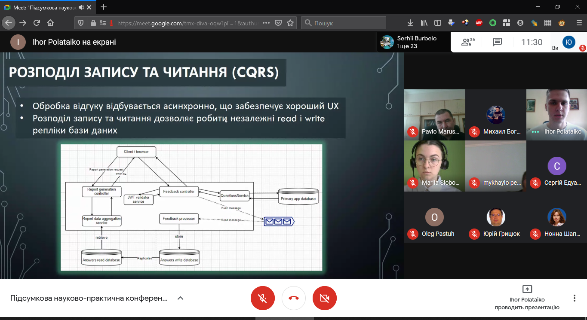Open the Firefox hamburger application menu
Image resolution: width=587 pixels, height=320 pixels.
pos(578,23)
